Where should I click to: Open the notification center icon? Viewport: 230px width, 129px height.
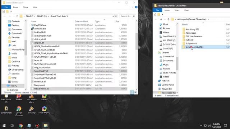coord(225,125)
